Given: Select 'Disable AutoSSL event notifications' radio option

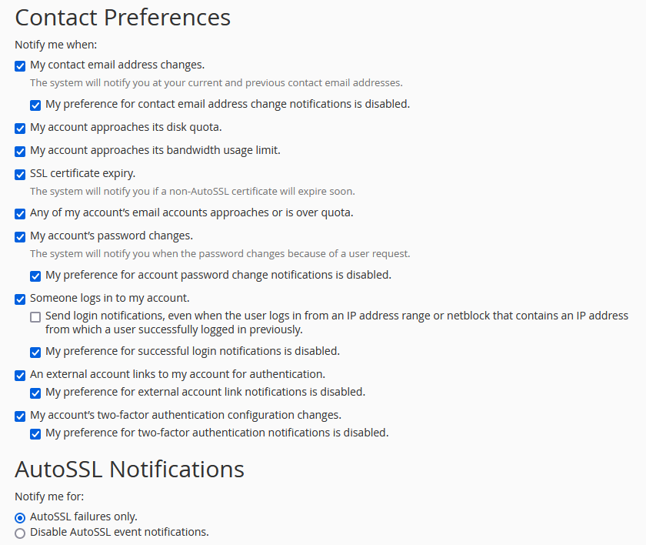Looking at the screenshot, I should coord(20,533).
